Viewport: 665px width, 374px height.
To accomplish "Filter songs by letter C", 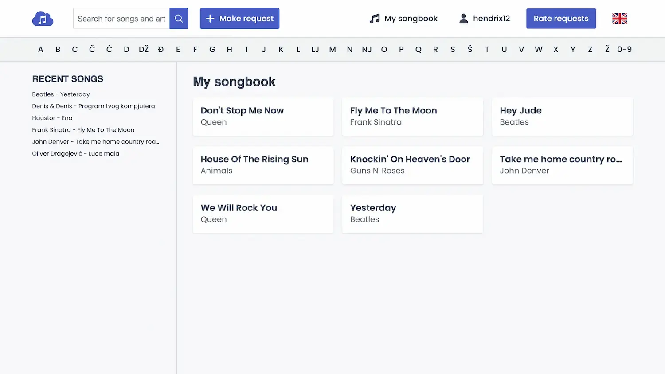I will tap(75, 50).
